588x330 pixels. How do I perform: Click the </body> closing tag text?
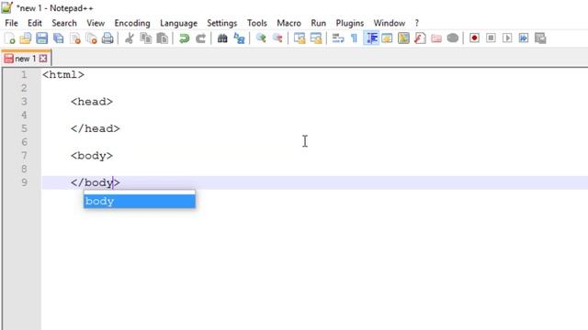coord(96,182)
